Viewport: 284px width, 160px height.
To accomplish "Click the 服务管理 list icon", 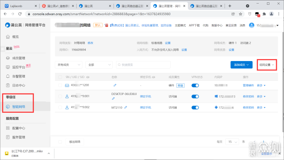I will [8, 137].
